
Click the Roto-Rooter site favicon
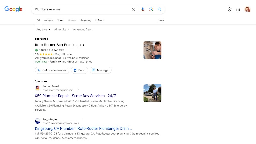[38, 121]
